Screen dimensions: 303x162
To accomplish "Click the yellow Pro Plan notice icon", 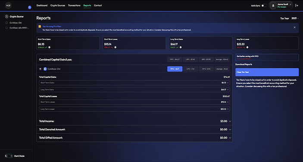I will (x=40, y=26).
